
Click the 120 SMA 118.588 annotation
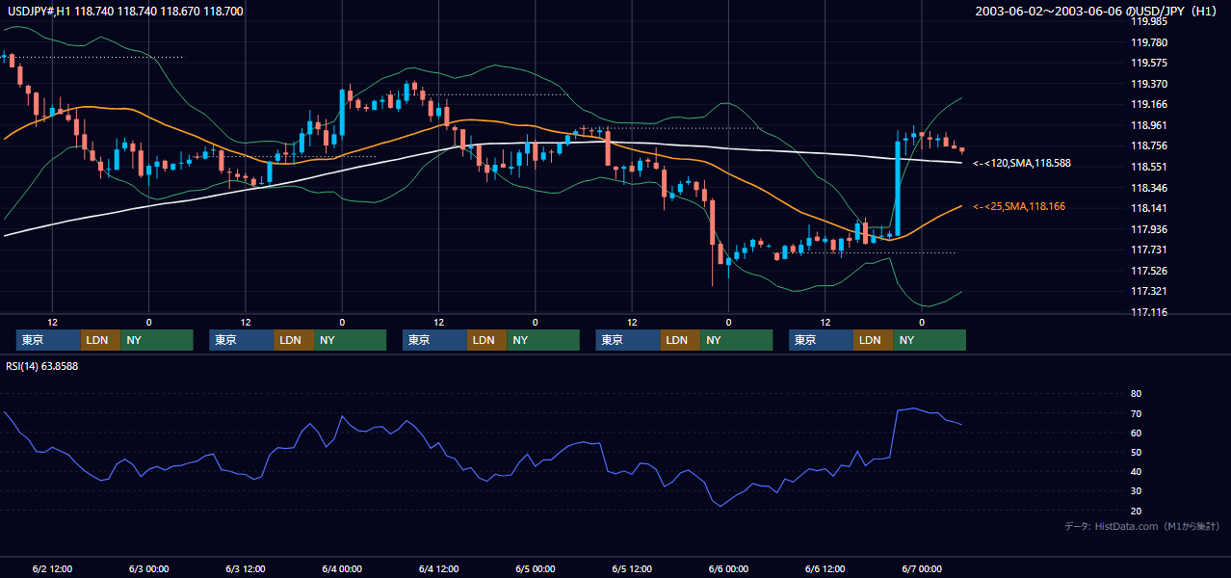click(x=1022, y=164)
